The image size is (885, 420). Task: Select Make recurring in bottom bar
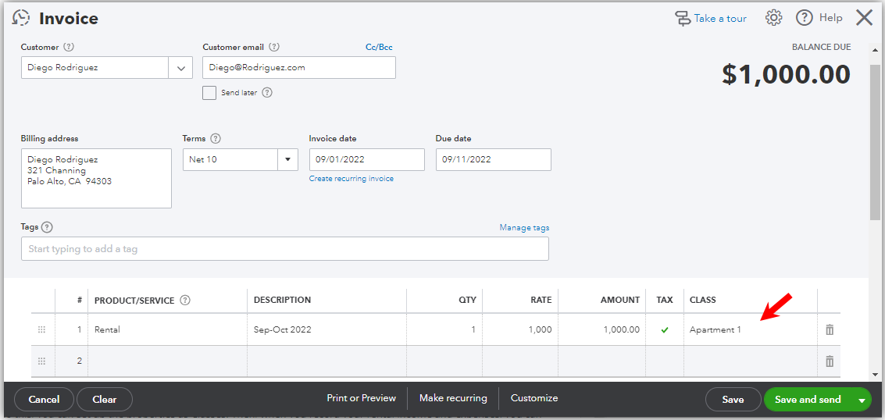[x=453, y=398]
